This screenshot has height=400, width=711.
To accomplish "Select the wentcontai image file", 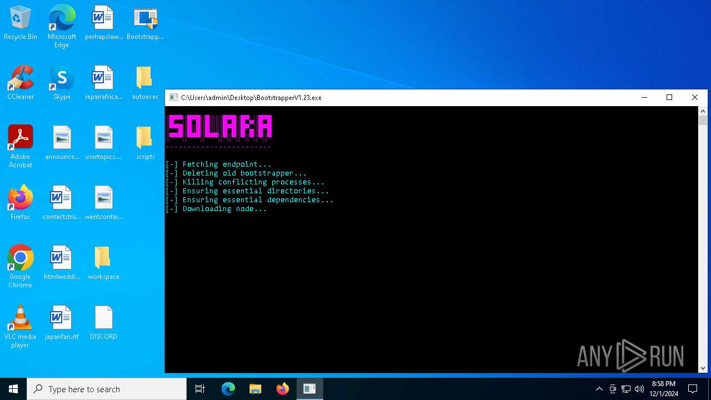I will 103,203.
